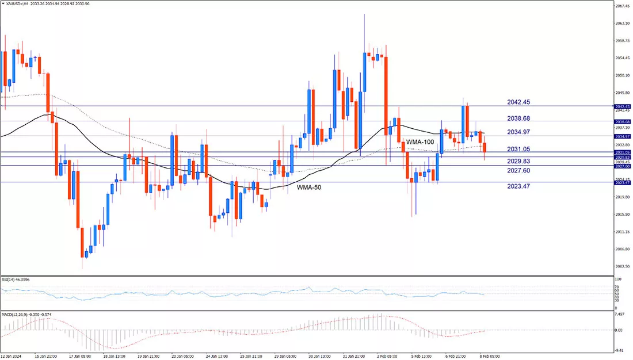This screenshot has width=633, height=360.
Task: Click the 7.497 value on the MACD scale
Action: pyautogui.click(x=620, y=315)
